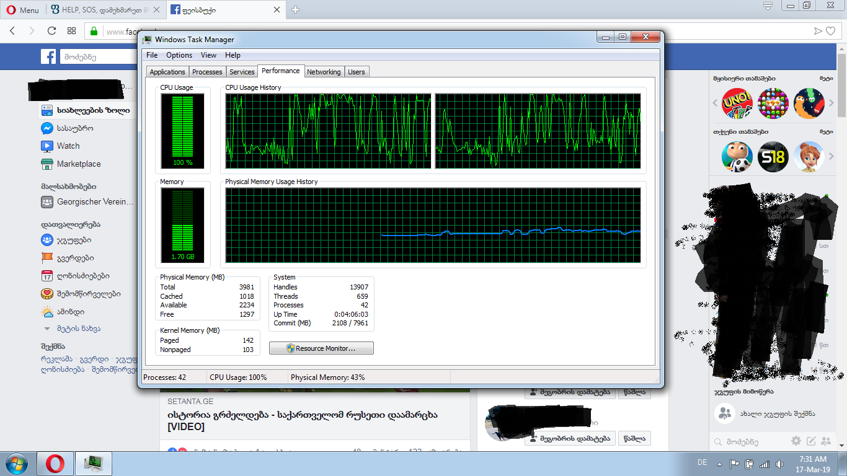Open Georgischer Verein group shortcut
Viewport: 847px width, 476px height.
pyautogui.click(x=87, y=202)
